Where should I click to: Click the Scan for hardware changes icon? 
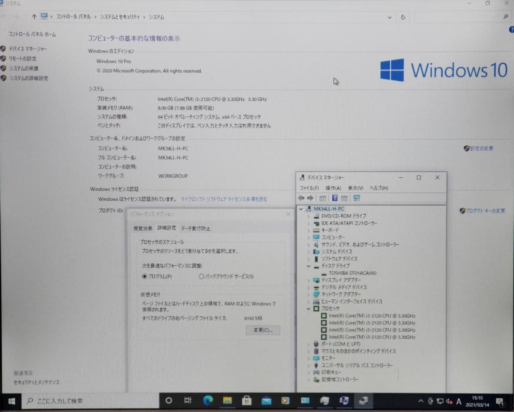[x=357, y=198]
